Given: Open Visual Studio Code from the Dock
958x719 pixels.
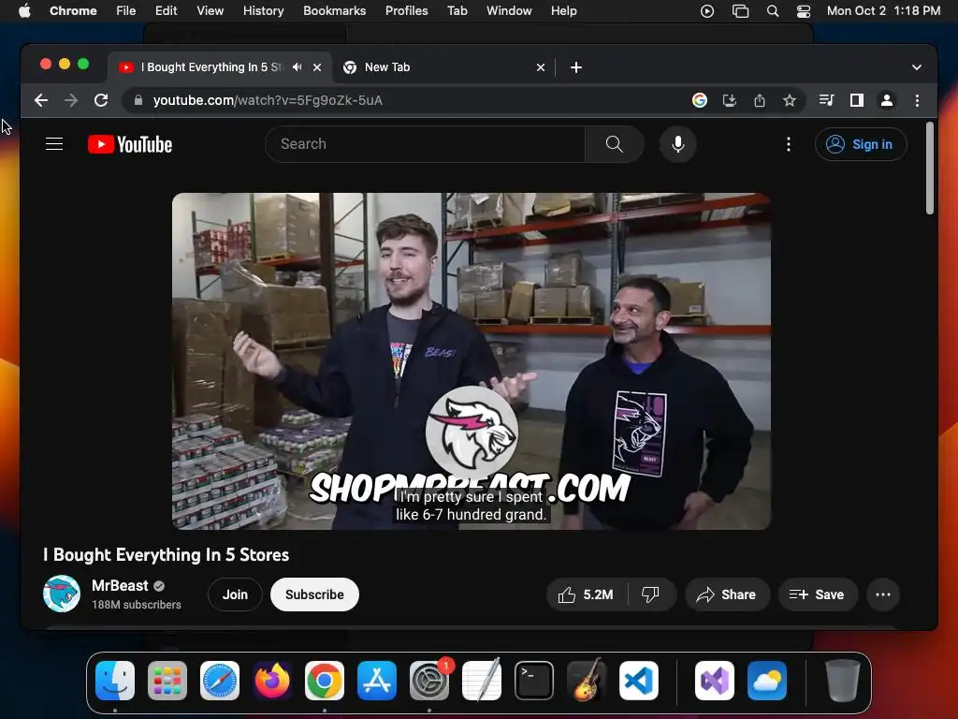Looking at the screenshot, I should pos(639,681).
